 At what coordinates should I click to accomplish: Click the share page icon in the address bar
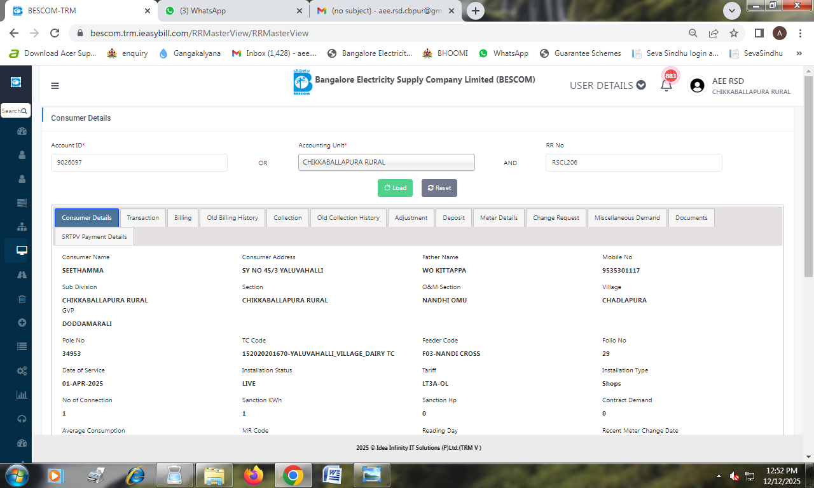click(714, 33)
